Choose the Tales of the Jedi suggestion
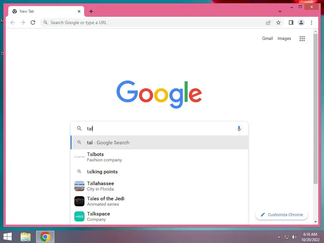This screenshot has height=243, width=324. coord(159,201)
